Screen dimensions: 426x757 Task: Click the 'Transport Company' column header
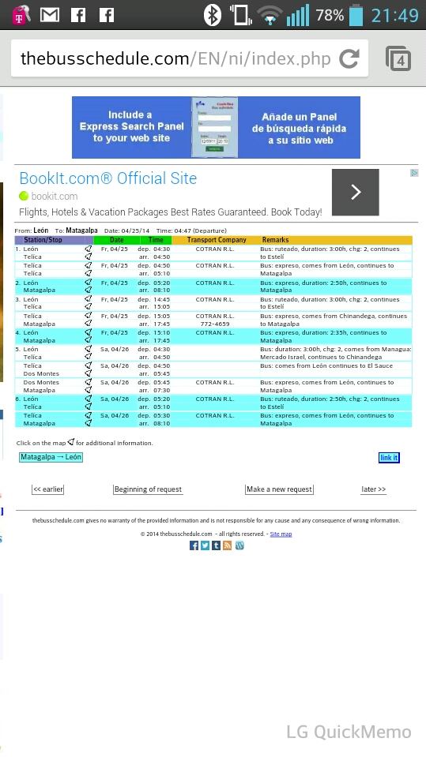(x=217, y=239)
